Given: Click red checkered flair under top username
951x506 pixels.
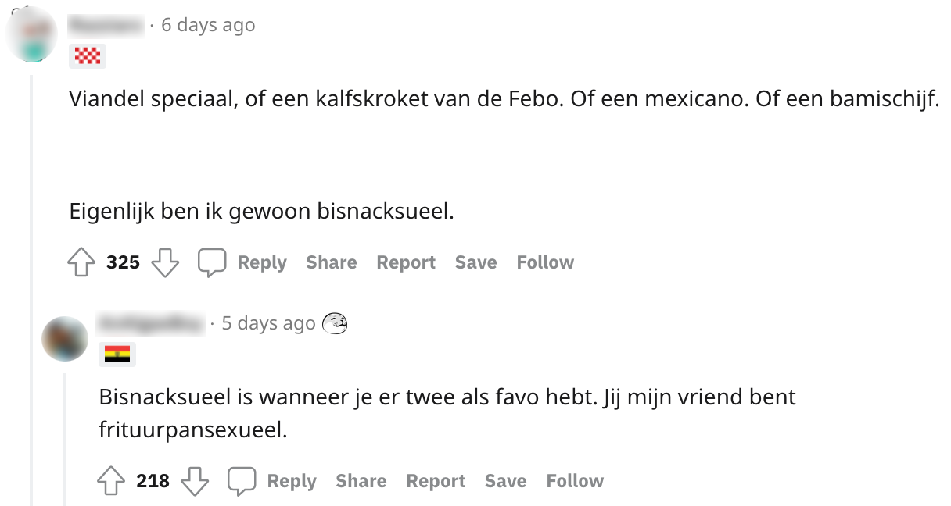Looking at the screenshot, I should click(x=88, y=56).
